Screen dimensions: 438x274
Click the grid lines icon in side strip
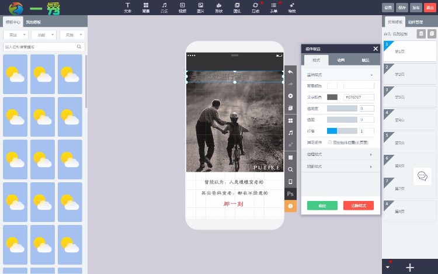[x=290, y=157]
